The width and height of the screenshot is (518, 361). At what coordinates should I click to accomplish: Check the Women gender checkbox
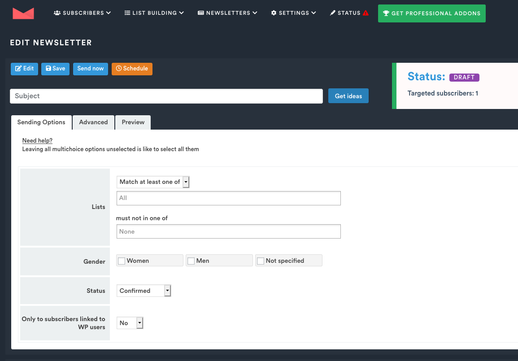point(122,261)
